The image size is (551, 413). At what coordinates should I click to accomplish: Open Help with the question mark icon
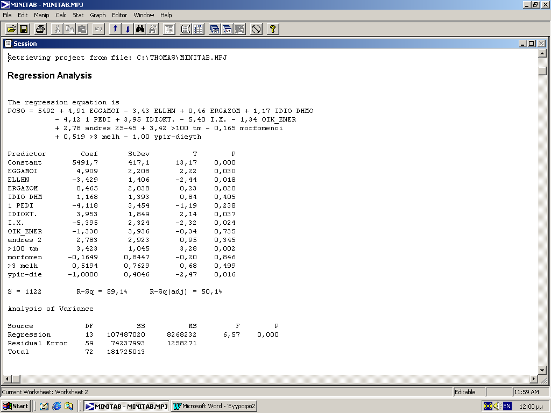pyautogui.click(x=272, y=29)
